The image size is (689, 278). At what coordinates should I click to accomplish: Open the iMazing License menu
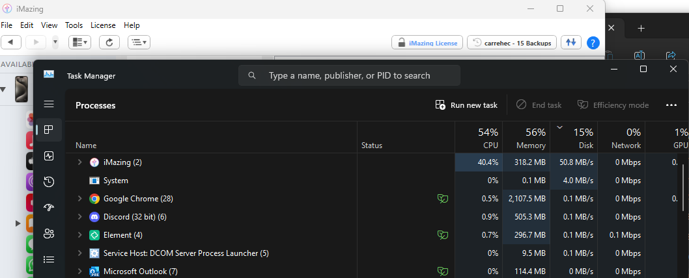(103, 25)
